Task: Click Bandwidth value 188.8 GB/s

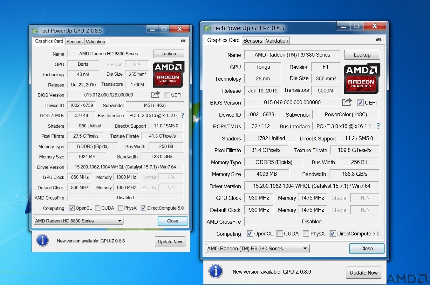Action: pyautogui.click(x=355, y=174)
